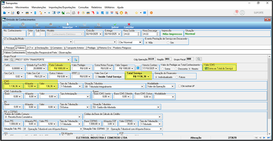Open the calculator icon in the main toolbar
The width and height of the screenshot is (273, 141).
(107, 13)
